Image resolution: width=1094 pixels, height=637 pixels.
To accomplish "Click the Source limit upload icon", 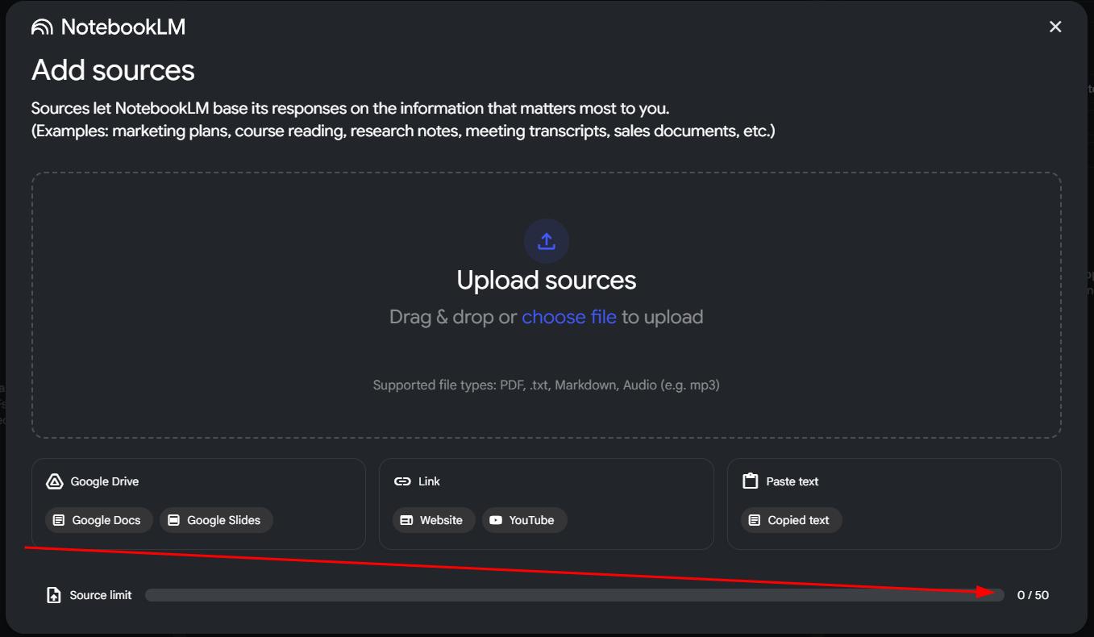I will [53, 595].
